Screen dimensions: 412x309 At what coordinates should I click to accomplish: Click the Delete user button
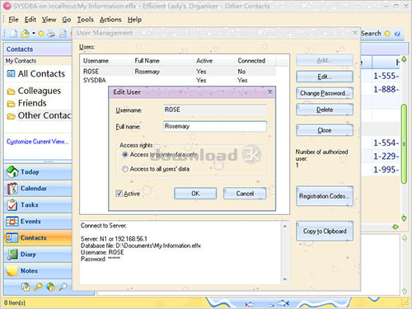click(x=325, y=110)
